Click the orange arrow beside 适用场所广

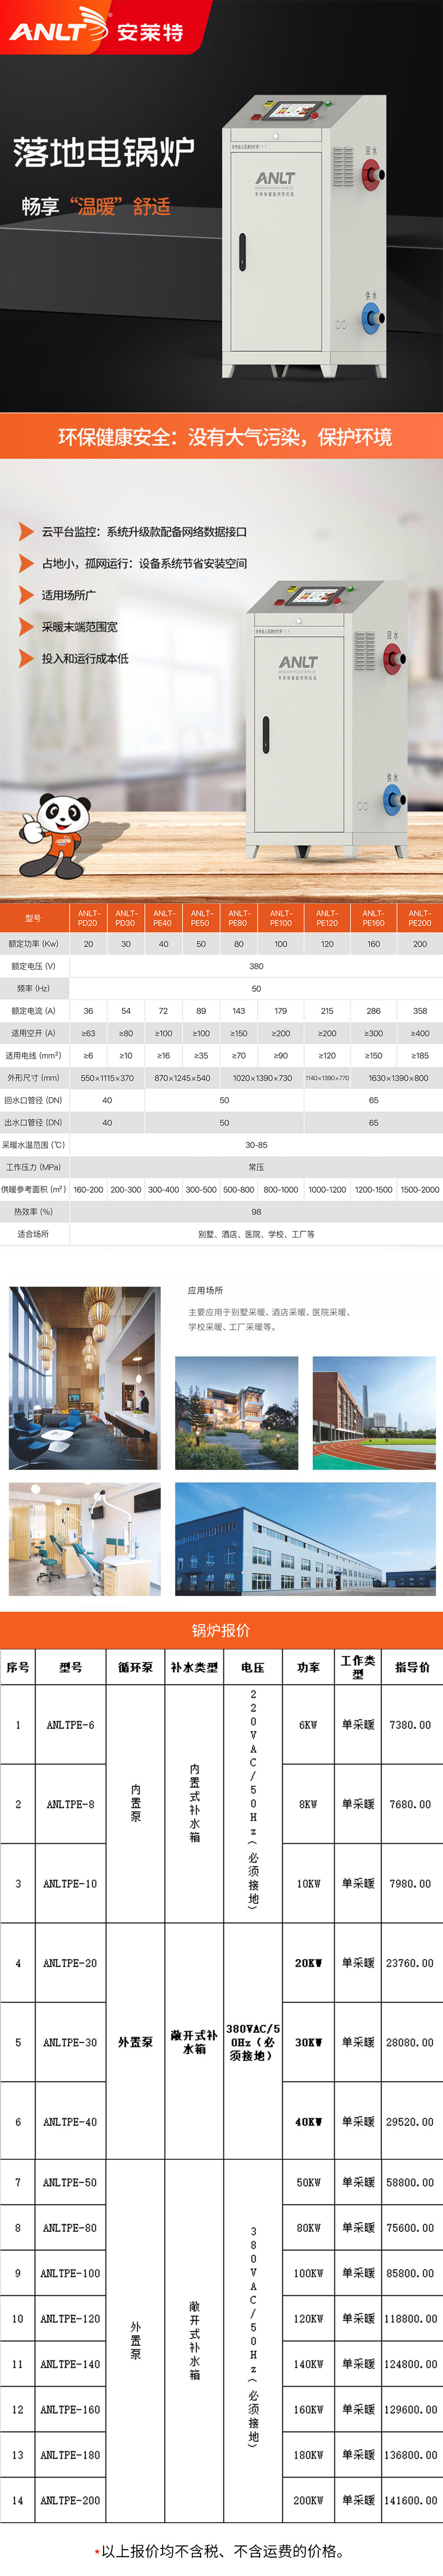click(27, 595)
